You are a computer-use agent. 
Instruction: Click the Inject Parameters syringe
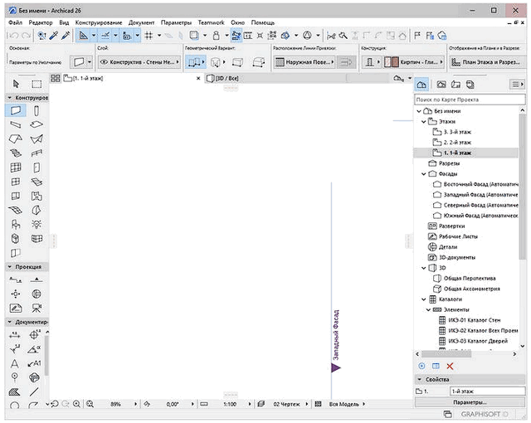pyautogui.click(x=66, y=35)
